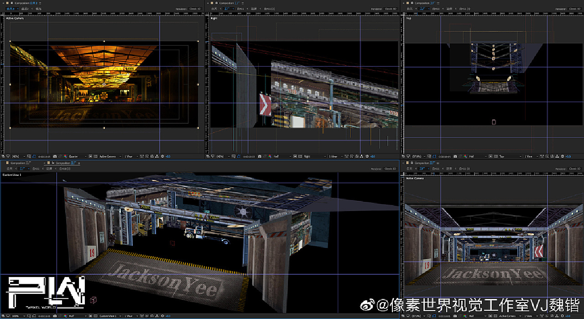Click 白天 breadcrumb in Right view panel
This screenshot has width=584, height=319.
point(214,9)
